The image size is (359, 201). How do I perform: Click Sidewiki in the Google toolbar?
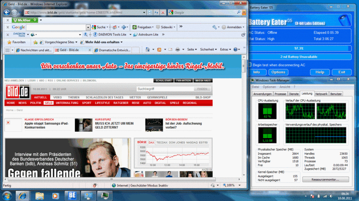tap(164, 27)
